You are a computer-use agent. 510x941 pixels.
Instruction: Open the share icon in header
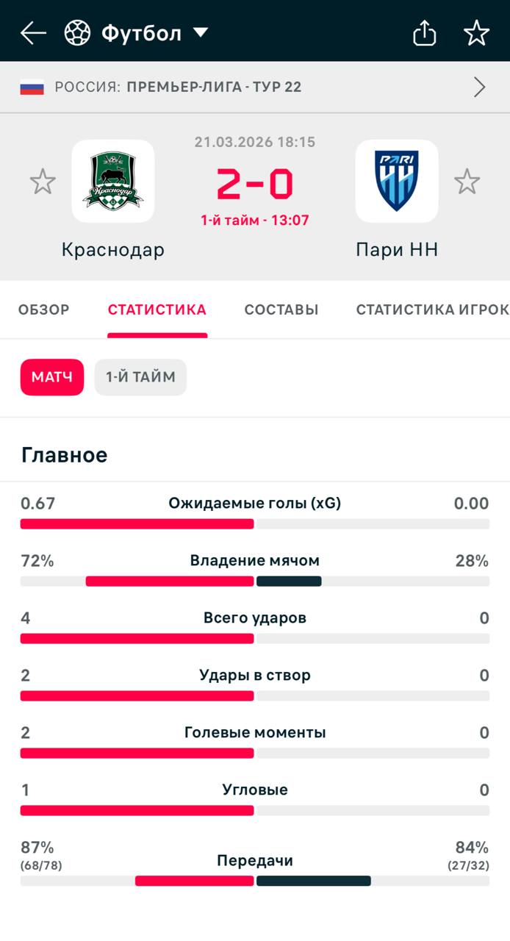pyautogui.click(x=425, y=33)
